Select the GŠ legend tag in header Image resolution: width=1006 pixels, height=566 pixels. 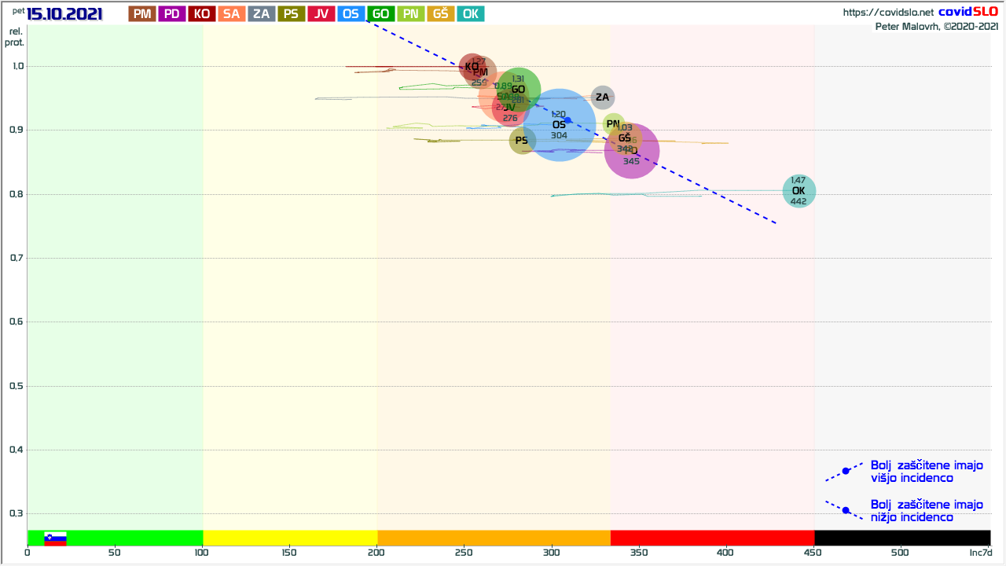click(441, 13)
